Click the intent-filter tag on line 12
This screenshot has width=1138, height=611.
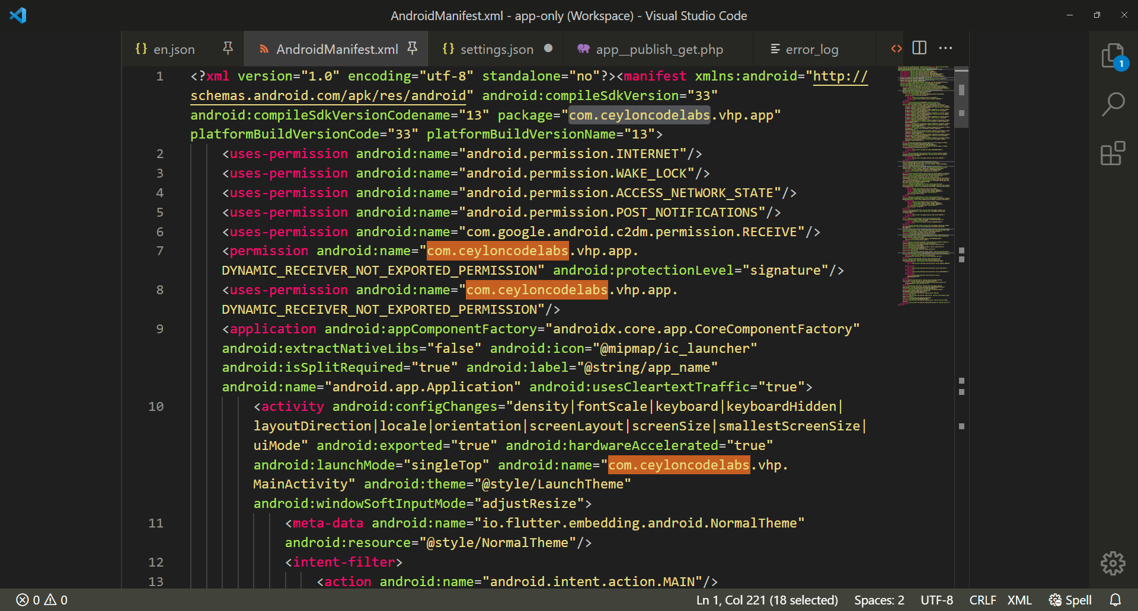point(344,562)
